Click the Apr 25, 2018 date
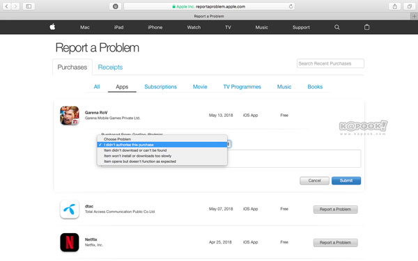 click(x=220, y=242)
